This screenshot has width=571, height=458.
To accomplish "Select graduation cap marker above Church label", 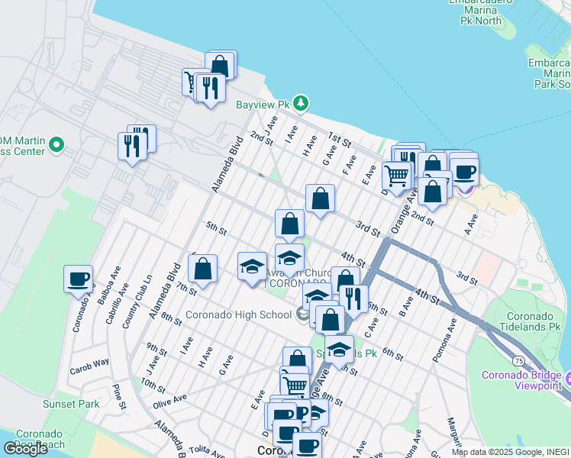I will (289, 259).
